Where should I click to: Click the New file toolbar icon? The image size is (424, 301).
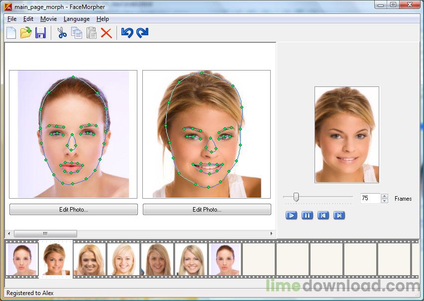pos(11,33)
